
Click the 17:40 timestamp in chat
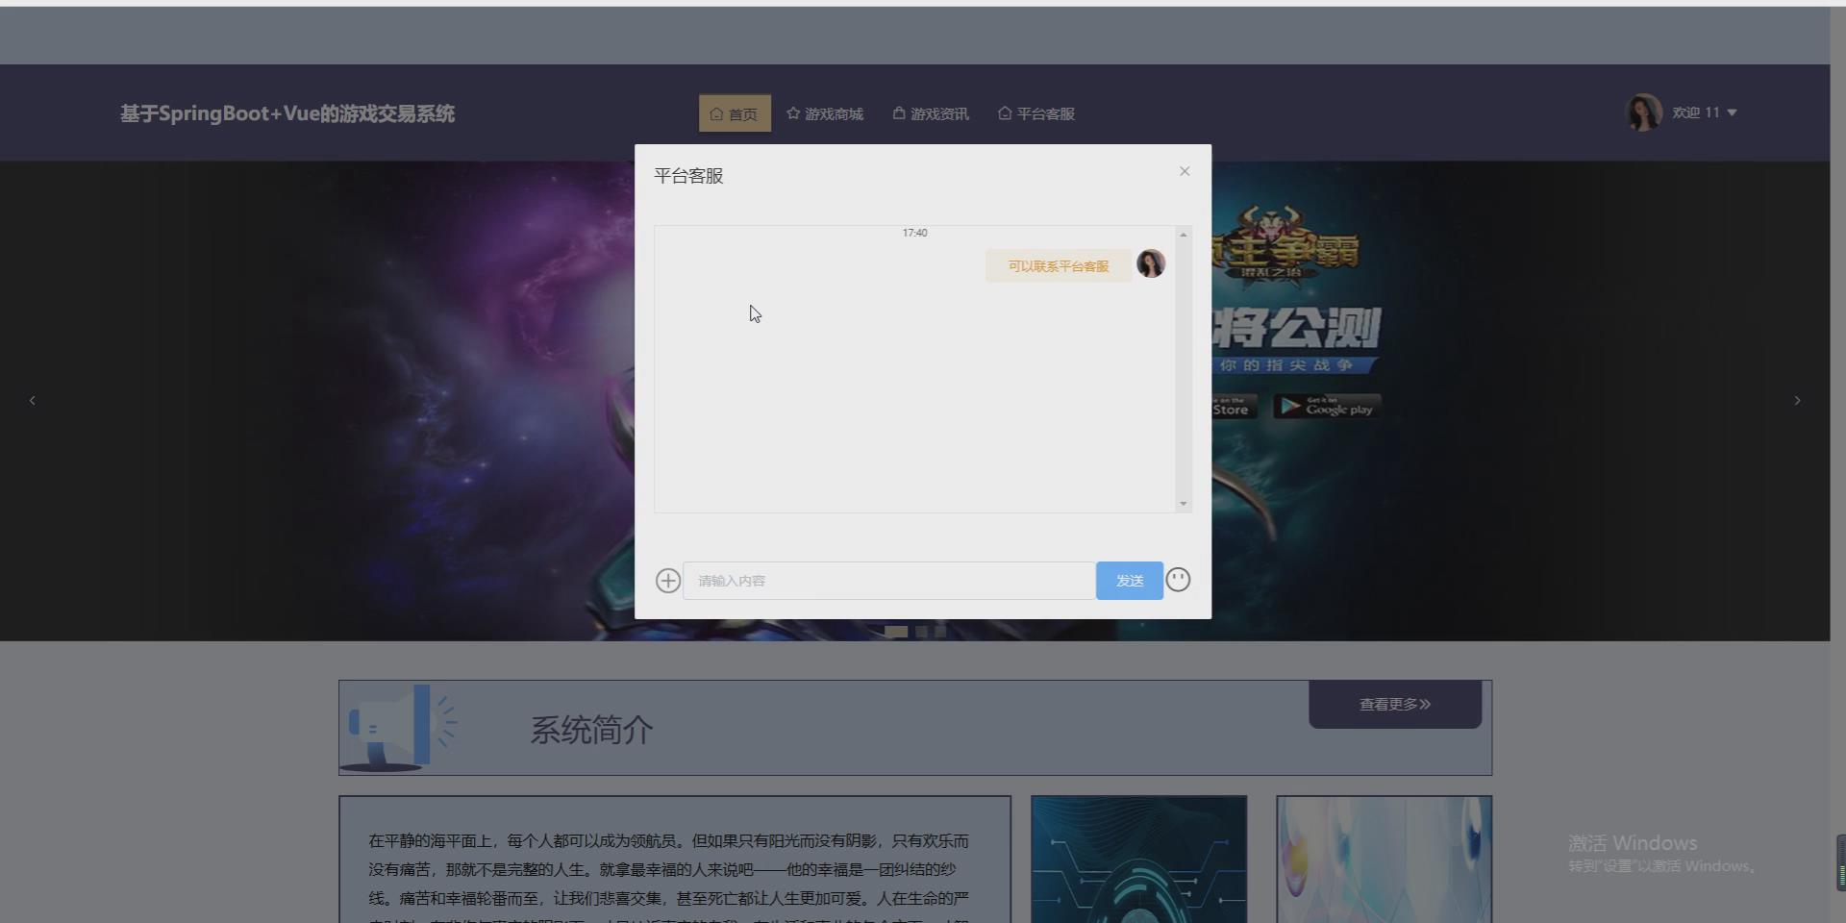(x=914, y=233)
